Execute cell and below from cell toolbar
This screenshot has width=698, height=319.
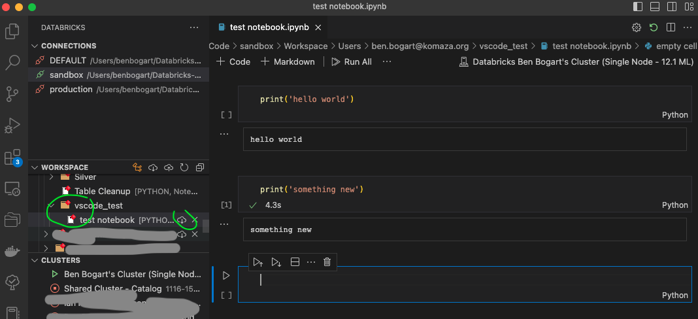coord(276,262)
